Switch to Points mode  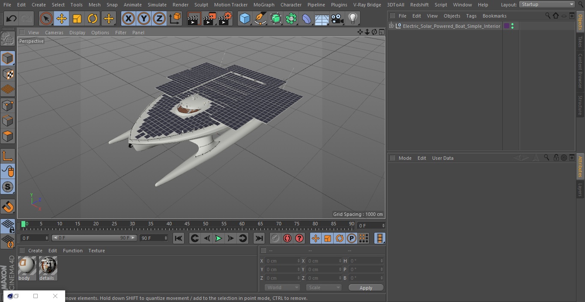[8, 105]
